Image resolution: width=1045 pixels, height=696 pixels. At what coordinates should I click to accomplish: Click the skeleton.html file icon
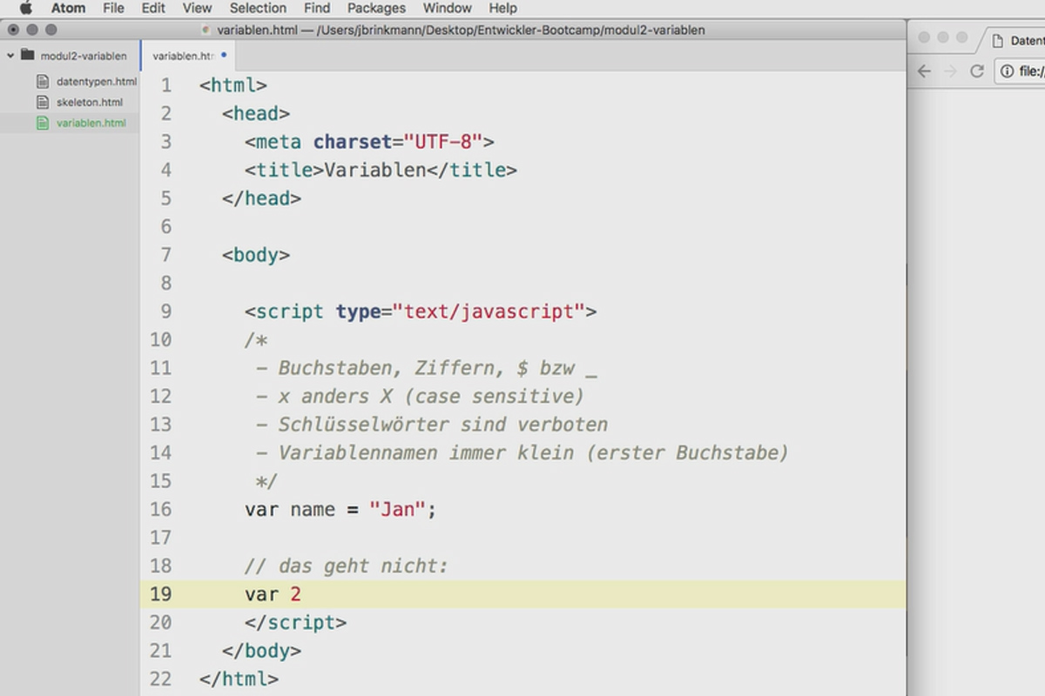[43, 102]
